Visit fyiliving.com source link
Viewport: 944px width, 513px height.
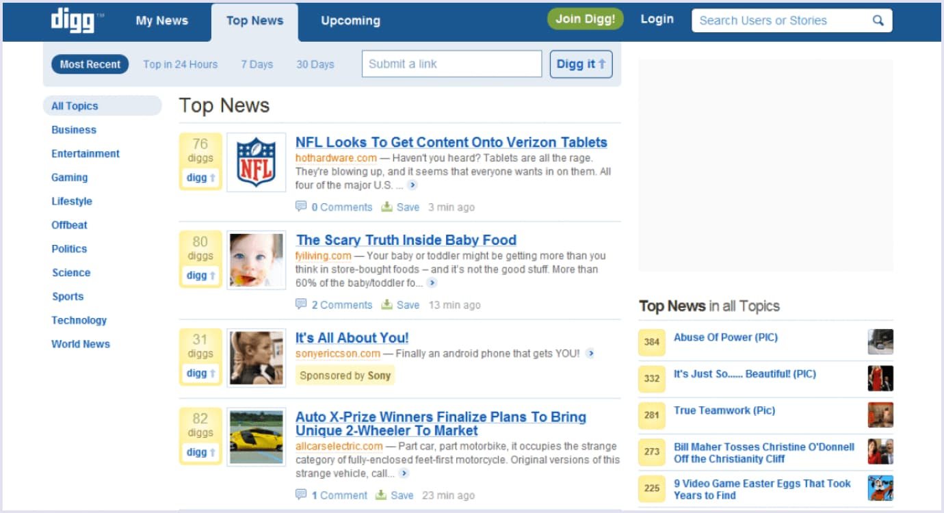pos(323,255)
